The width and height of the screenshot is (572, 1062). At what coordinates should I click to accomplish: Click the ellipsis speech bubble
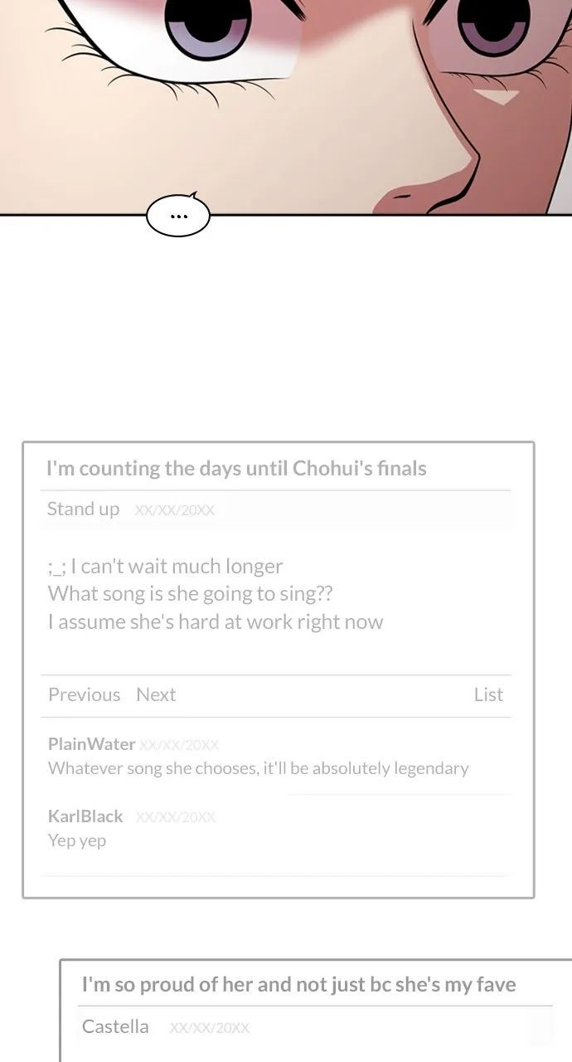pyautogui.click(x=178, y=216)
